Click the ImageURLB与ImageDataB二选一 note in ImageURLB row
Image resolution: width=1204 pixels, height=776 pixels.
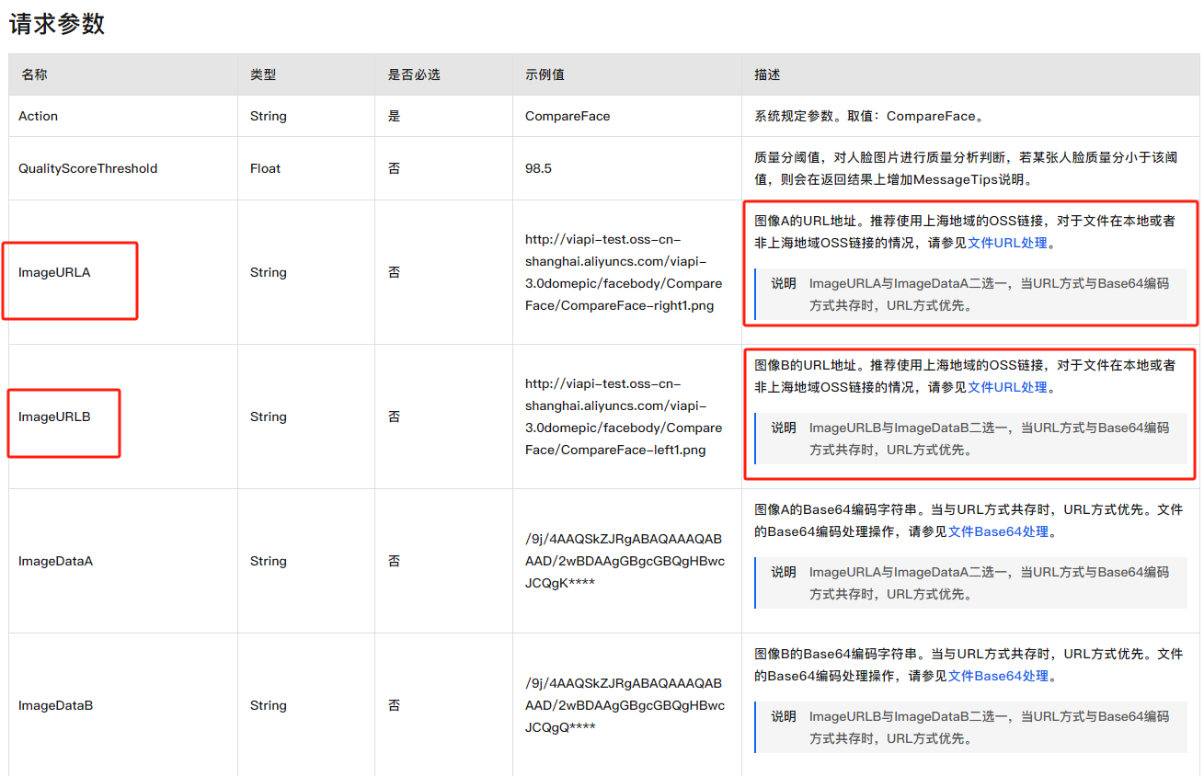(990, 439)
